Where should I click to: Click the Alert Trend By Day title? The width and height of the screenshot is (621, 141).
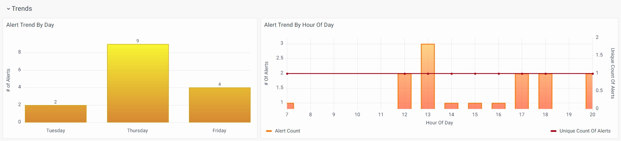[30, 25]
